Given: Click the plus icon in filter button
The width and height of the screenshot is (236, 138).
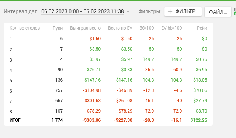Looking at the screenshot, I should [170, 11].
